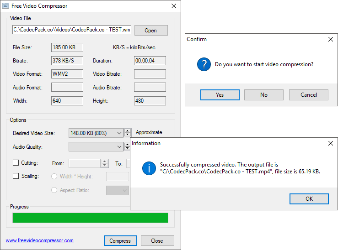The height and width of the screenshot is (250, 338).
Task: Click the Video Format field WMV2
Action: point(67,74)
